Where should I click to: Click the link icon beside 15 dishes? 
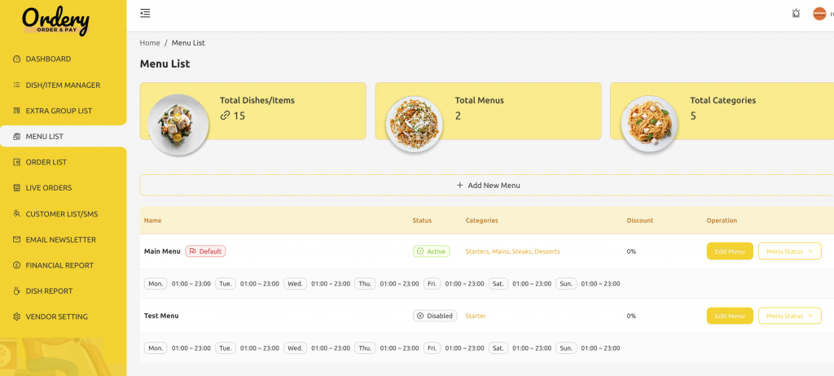pos(225,116)
